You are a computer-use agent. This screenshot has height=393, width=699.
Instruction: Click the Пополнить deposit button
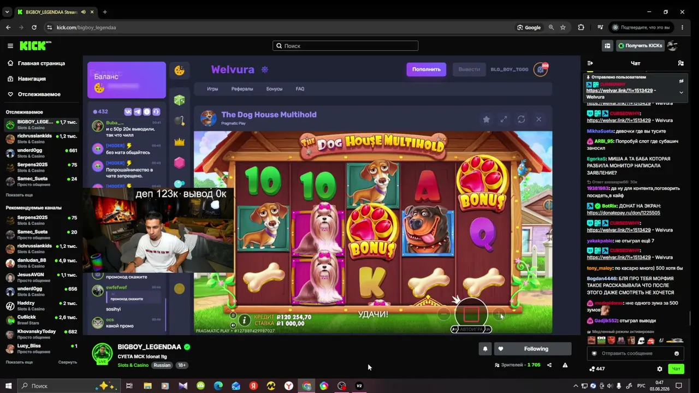pyautogui.click(x=426, y=69)
